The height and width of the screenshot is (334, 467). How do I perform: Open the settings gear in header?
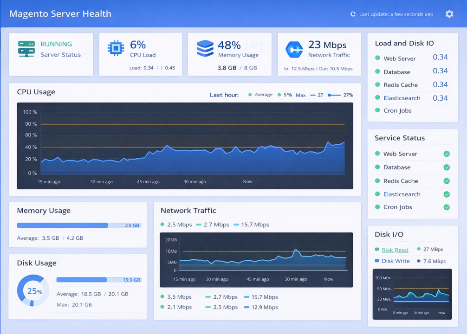[x=449, y=14]
